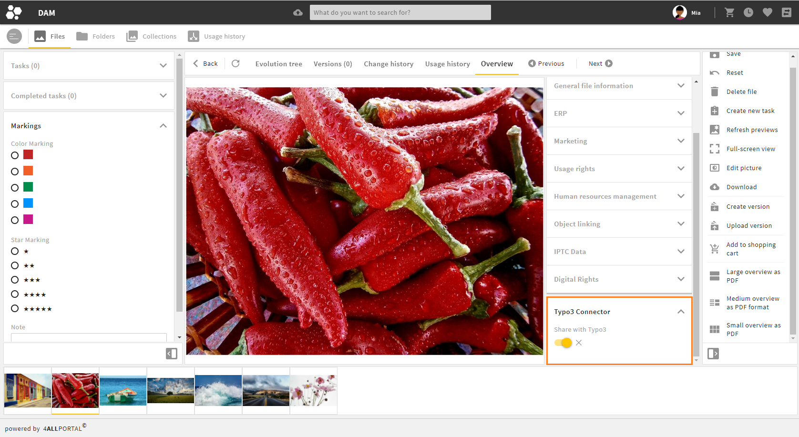Select the pink flowers thumbnail
799x437 pixels.
point(313,390)
